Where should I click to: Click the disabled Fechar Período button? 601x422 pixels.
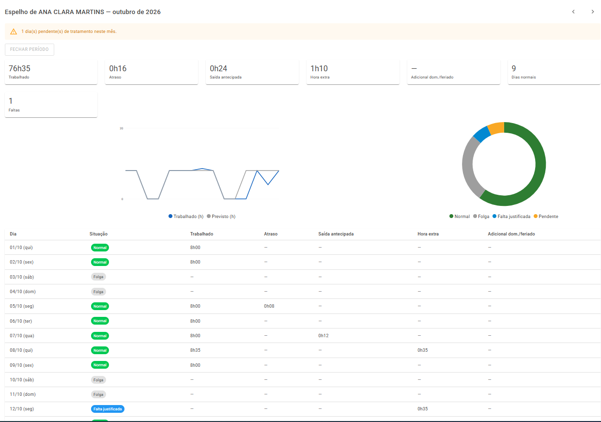[x=30, y=49]
